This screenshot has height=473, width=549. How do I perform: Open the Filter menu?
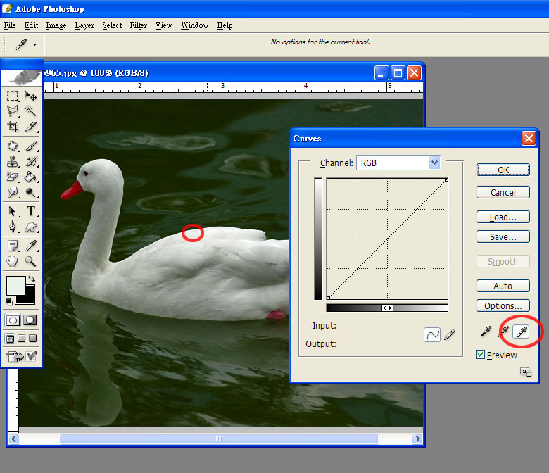[139, 25]
